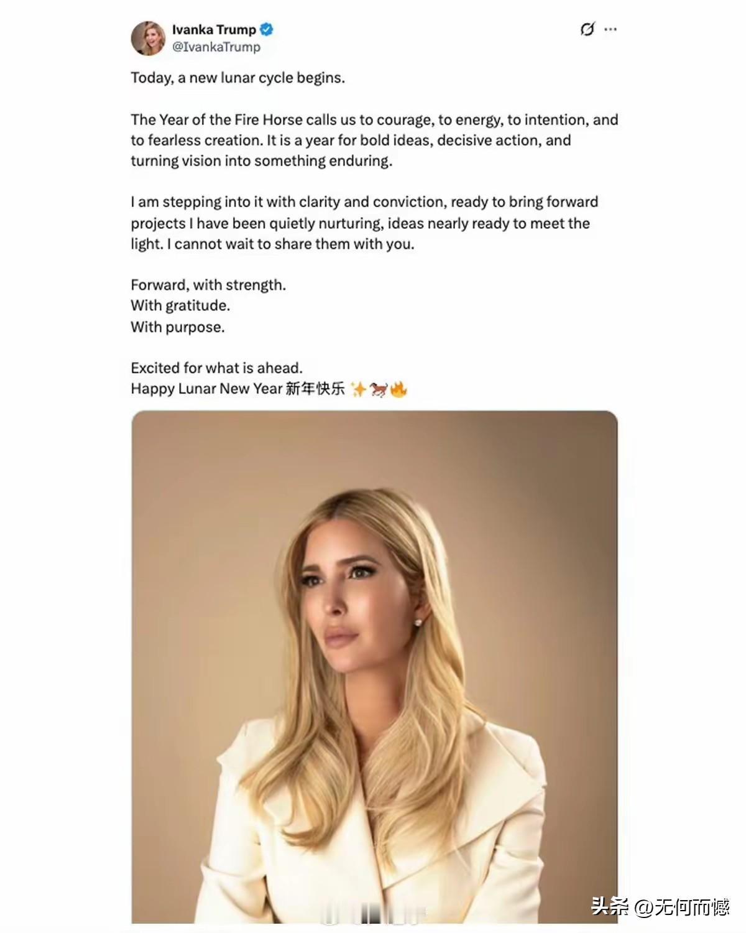Click the fire emoji in the post

pos(398,389)
